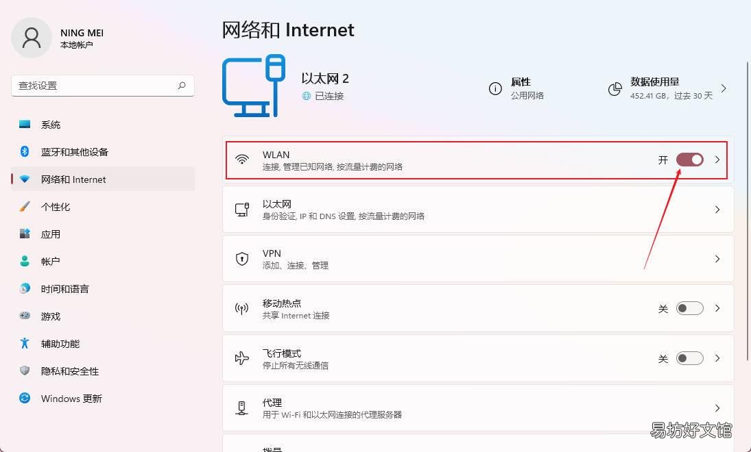
Task: Click 身份验证, IP 和 DNS 设置 description
Action: click(344, 216)
